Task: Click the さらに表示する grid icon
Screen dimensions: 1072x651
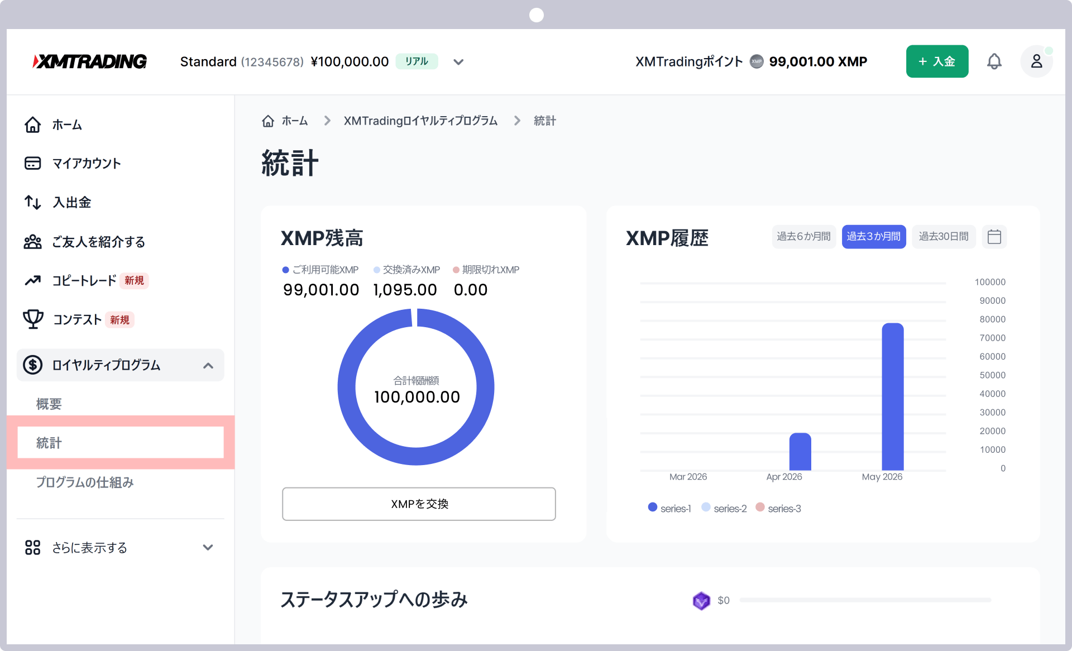Action: click(33, 547)
